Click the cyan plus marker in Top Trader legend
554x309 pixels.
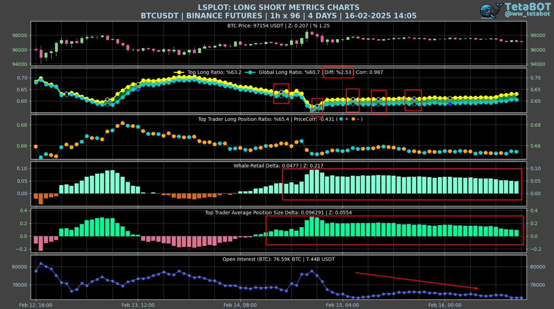pos(342,119)
